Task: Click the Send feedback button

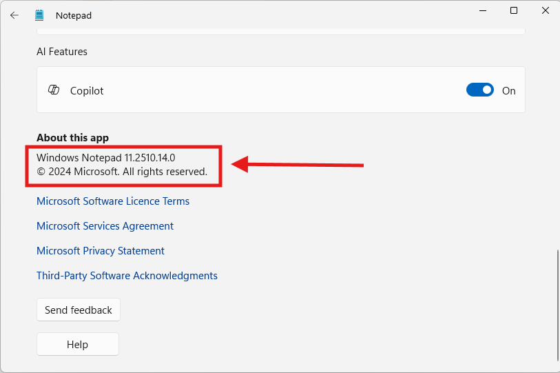Action: 79,310
